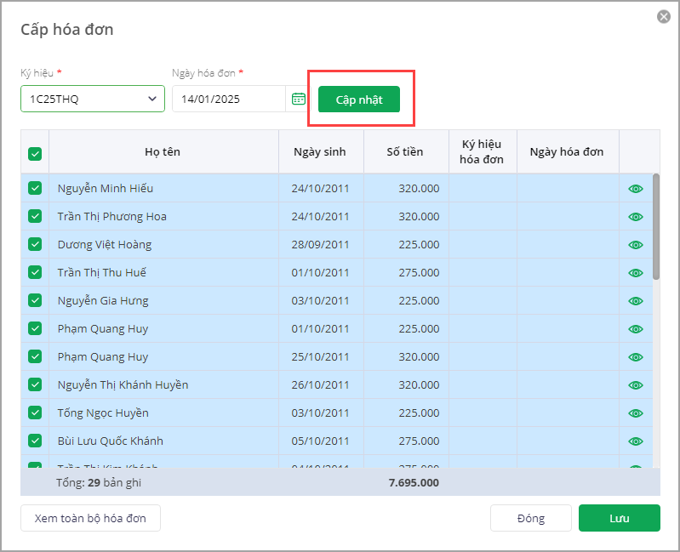Viewport: 680px width, 552px height.
Task: Toggle the select-all checkbox in header
Action: point(35,154)
